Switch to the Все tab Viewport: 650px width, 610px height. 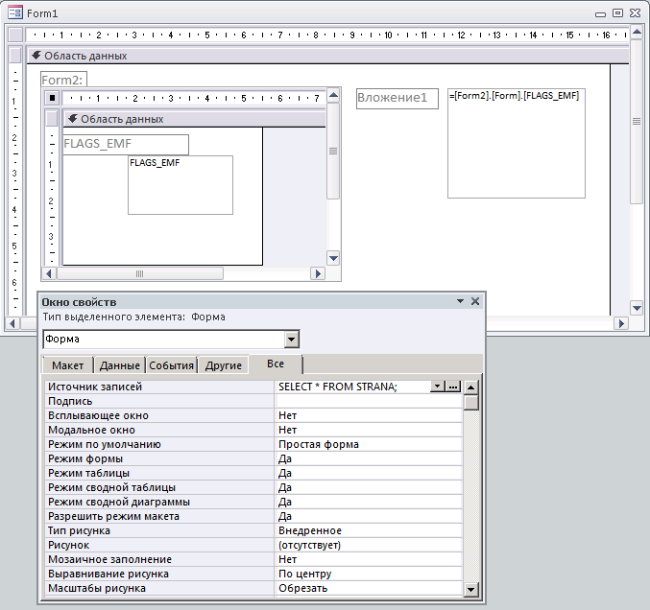(x=276, y=364)
